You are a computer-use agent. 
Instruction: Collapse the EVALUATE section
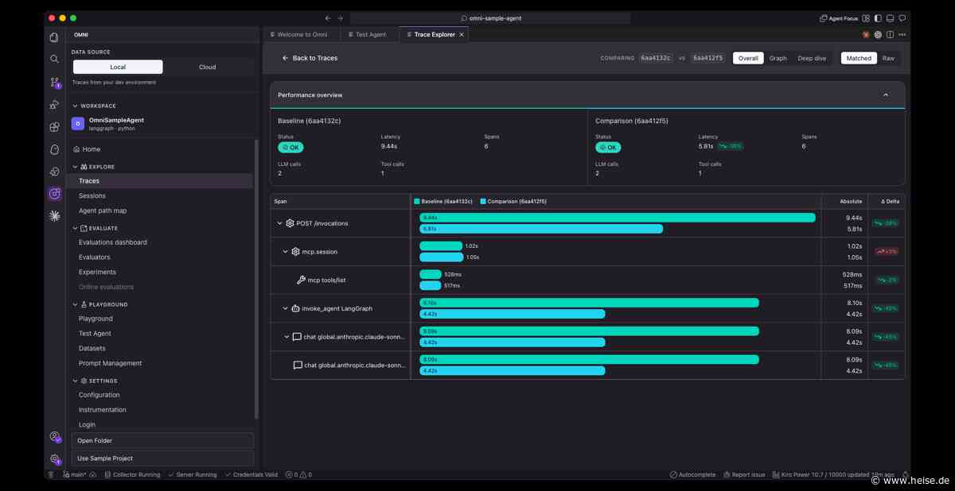tap(76, 228)
